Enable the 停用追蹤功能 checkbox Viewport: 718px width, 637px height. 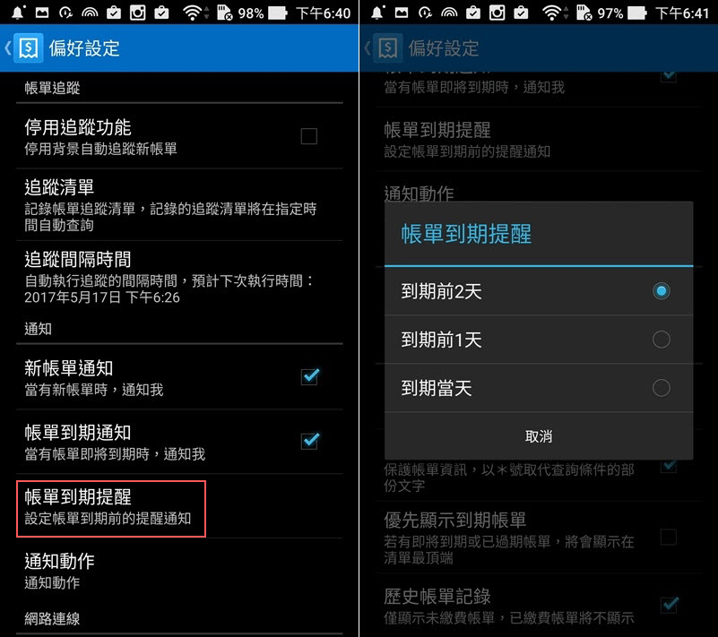tap(309, 136)
